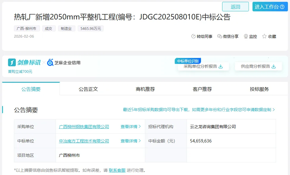
Task: Click the 监控 monitor icon
Action: click(x=246, y=36)
